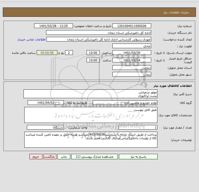The height and width of the screenshot is (192, 199).
Task: Select the شماره نیاز field 1201004011000026
Action: pos(132,26)
